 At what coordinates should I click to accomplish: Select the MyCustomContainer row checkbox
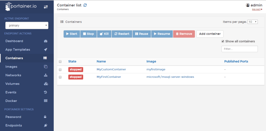60,69
